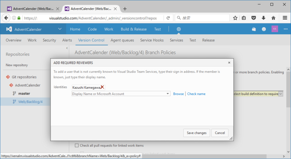Click the master branch icon
This screenshot has width=291, height=159.
14,93
